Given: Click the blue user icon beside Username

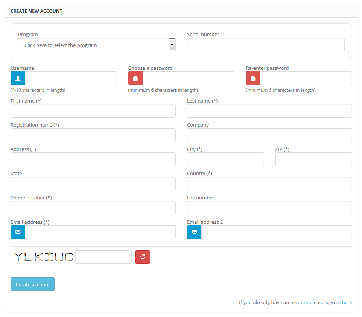Looking at the screenshot, I should pos(18,78).
